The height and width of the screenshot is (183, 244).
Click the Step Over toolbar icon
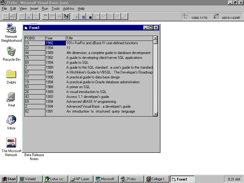tap(124, 16)
